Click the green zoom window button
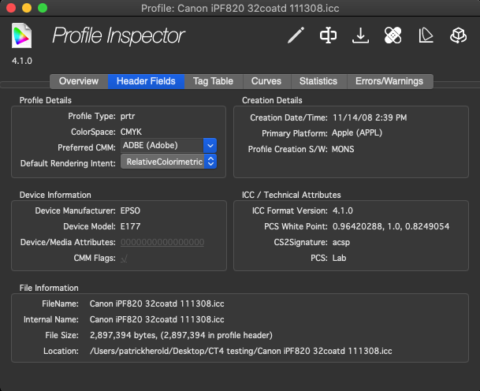480x391 pixels. tap(43, 8)
